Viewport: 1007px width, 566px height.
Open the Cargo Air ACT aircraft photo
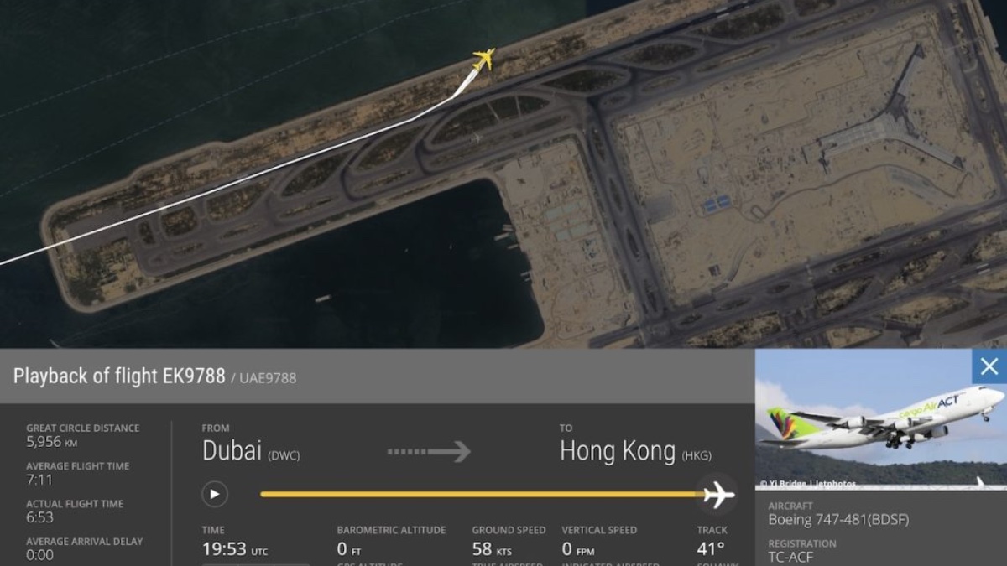pos(881,418)
